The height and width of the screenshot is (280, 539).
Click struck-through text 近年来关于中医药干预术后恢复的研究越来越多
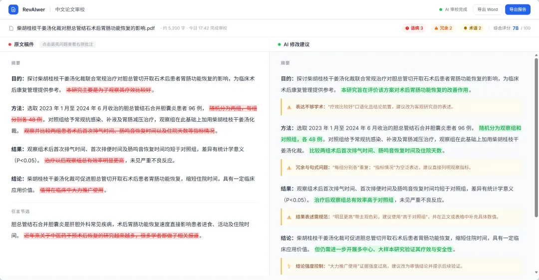point(111,236)
